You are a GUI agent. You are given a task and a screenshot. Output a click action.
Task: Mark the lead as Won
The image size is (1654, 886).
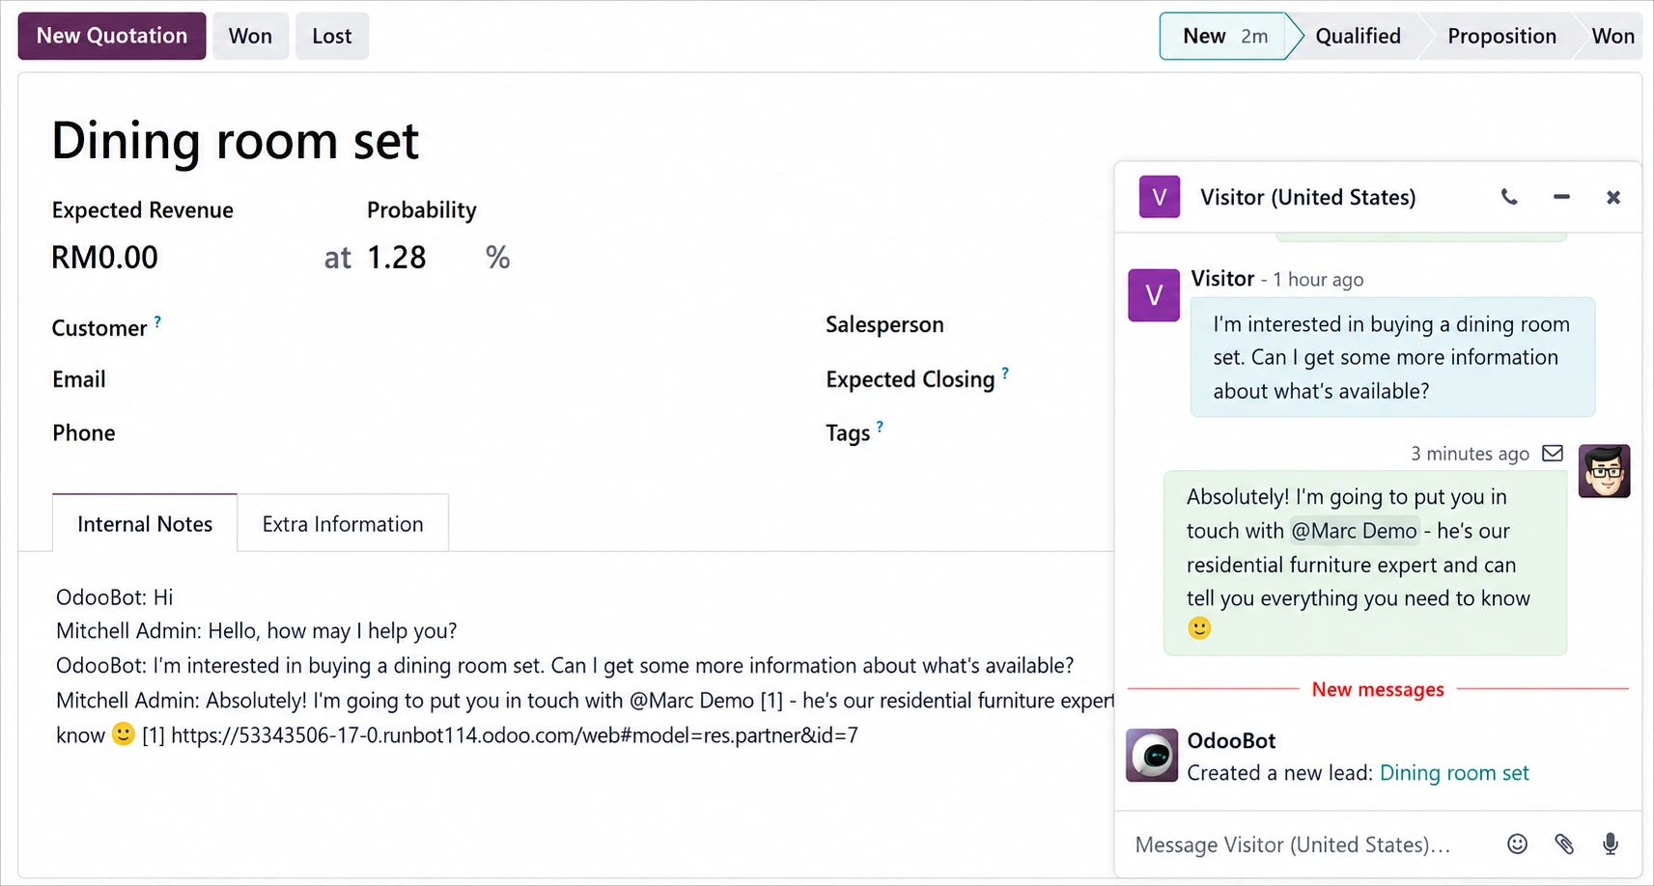point(250,36)
